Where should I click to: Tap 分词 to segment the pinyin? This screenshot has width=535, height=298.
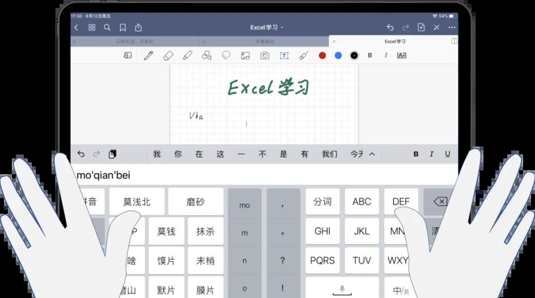click(x=322, y=201)
